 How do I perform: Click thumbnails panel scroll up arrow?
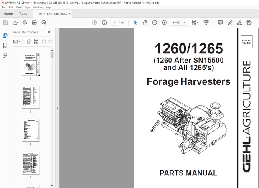click(x=52, y=50)
